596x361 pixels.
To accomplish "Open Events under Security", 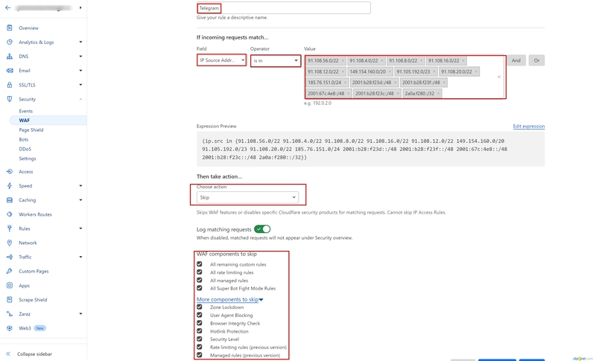I will [26, 111].
